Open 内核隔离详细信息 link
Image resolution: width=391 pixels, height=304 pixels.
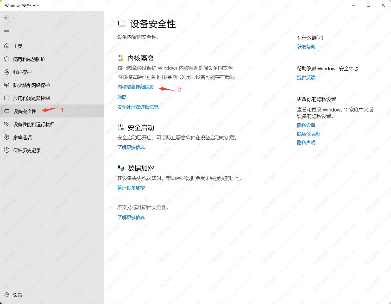pos(136,87)
